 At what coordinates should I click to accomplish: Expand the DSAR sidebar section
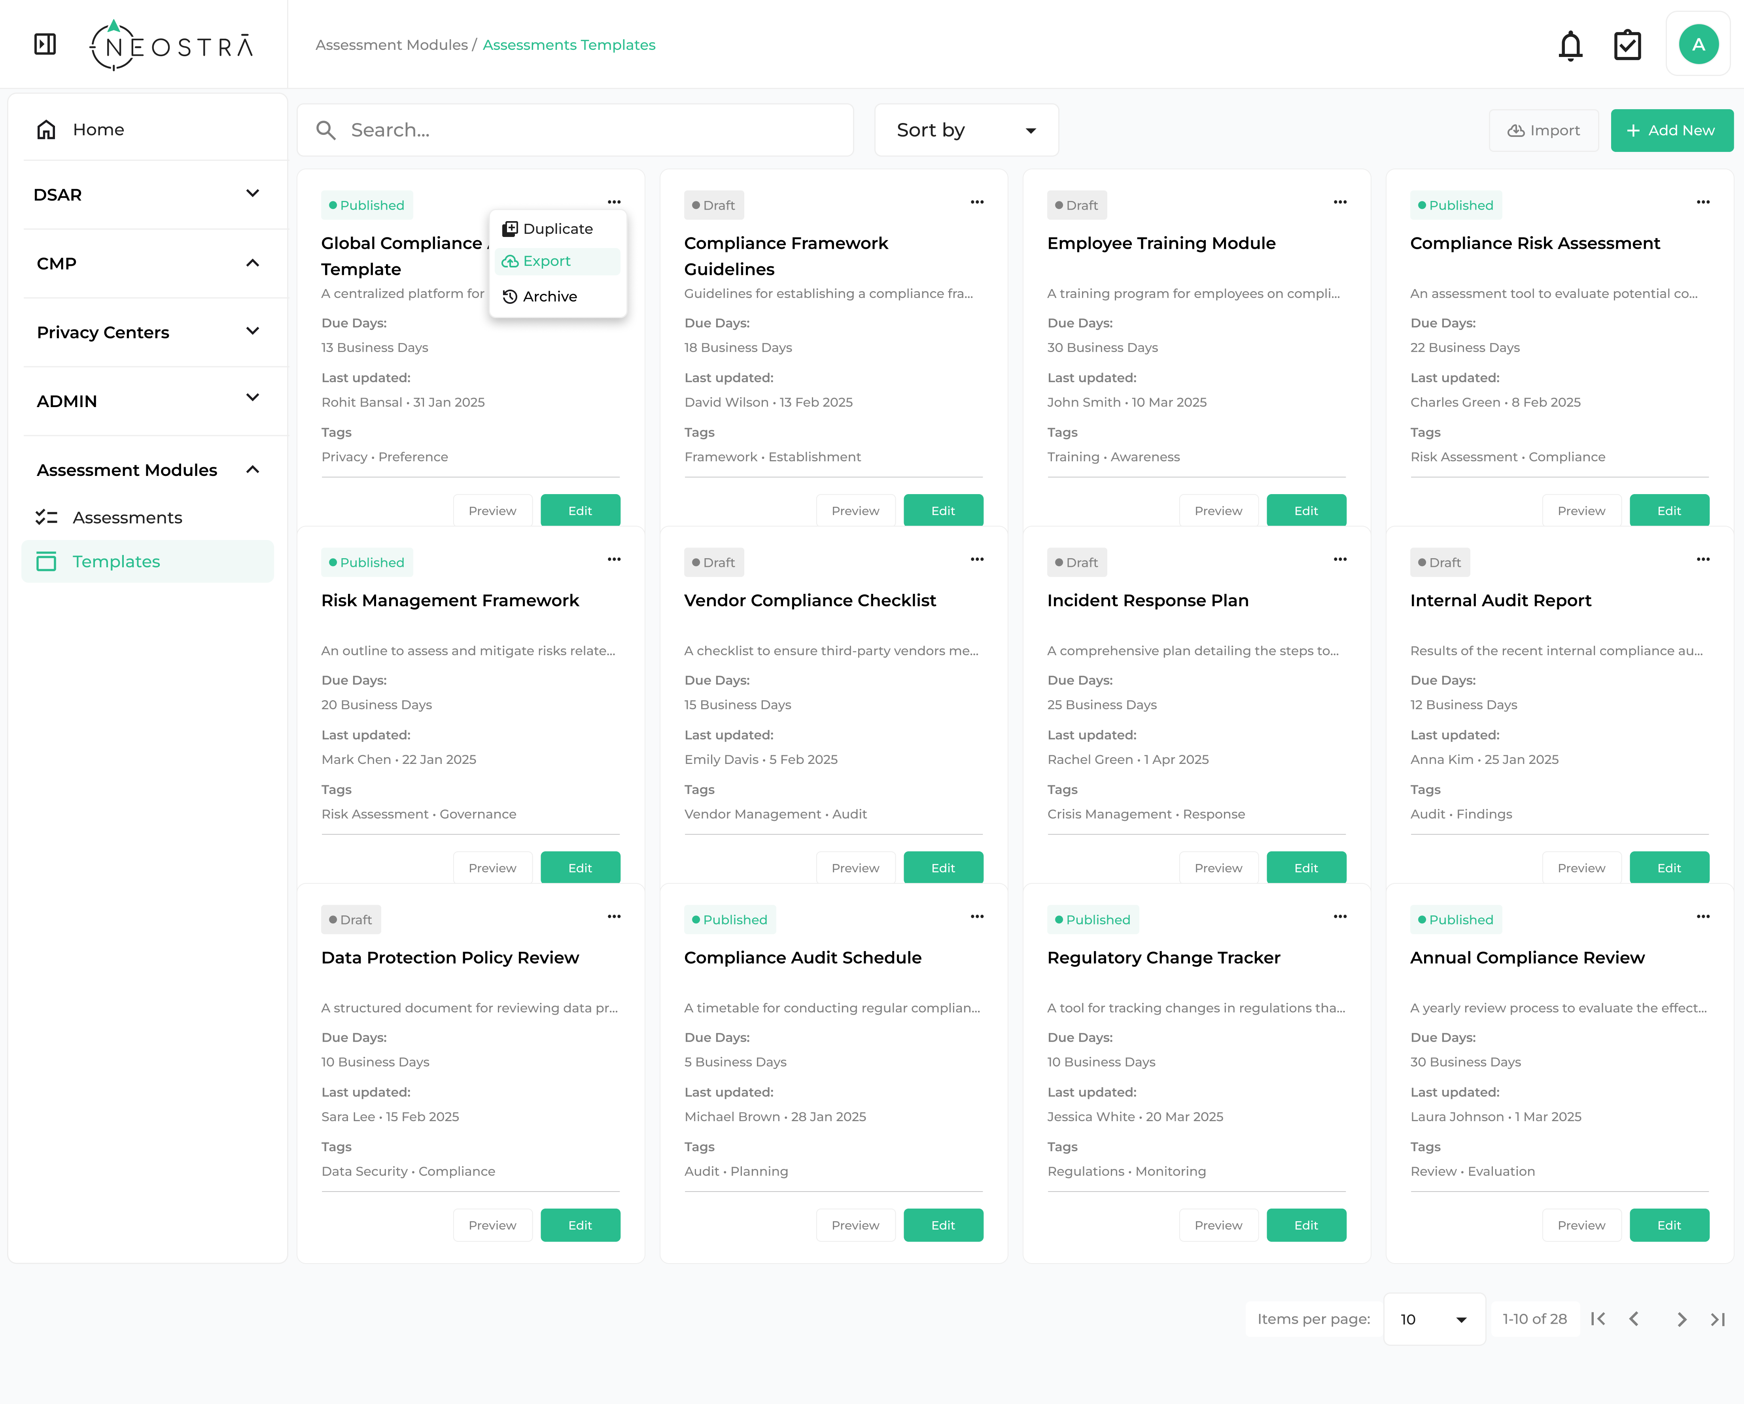252,193
